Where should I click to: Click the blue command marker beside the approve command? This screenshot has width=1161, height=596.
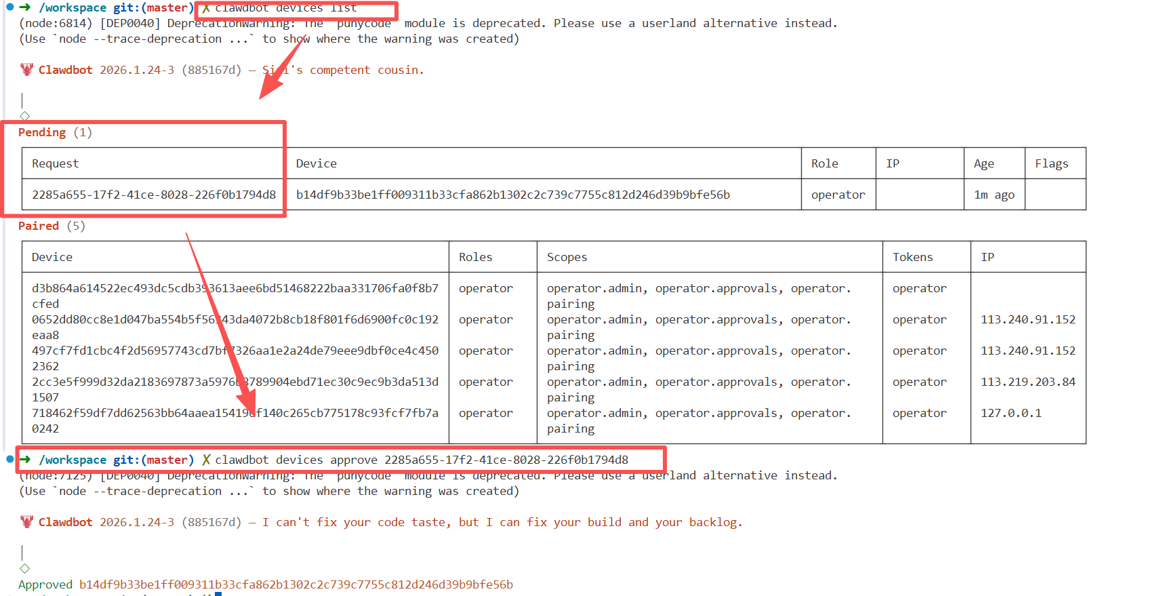tap(9, 459)
